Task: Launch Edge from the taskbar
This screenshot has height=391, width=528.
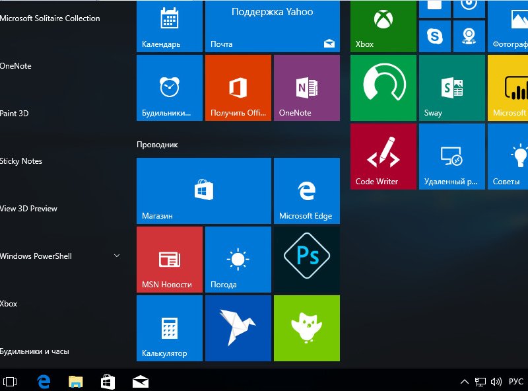Action: (x=44, y=382)
